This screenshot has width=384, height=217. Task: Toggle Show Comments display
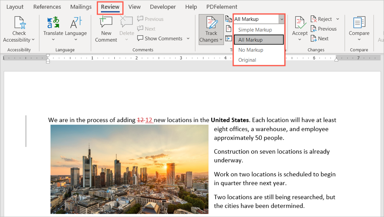point(160,39)
